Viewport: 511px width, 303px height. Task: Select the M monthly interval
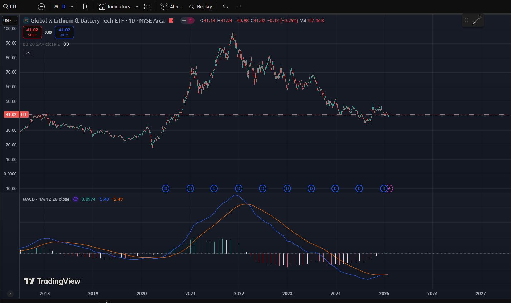(x=56, y=6)
